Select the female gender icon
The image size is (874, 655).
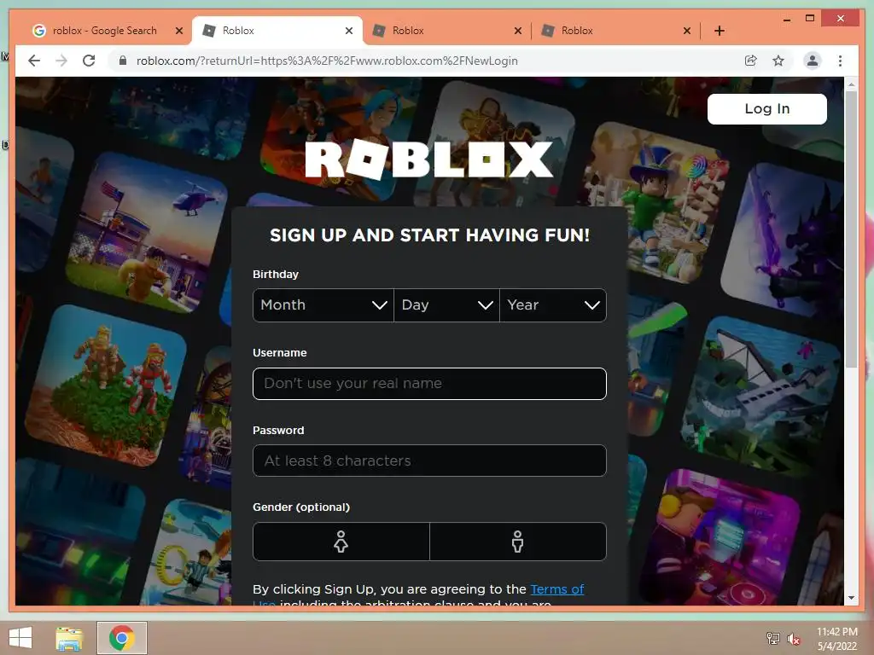tap(341, 542)
